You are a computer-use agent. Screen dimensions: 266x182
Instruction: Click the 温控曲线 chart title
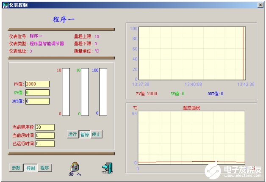tap(191, 108)
